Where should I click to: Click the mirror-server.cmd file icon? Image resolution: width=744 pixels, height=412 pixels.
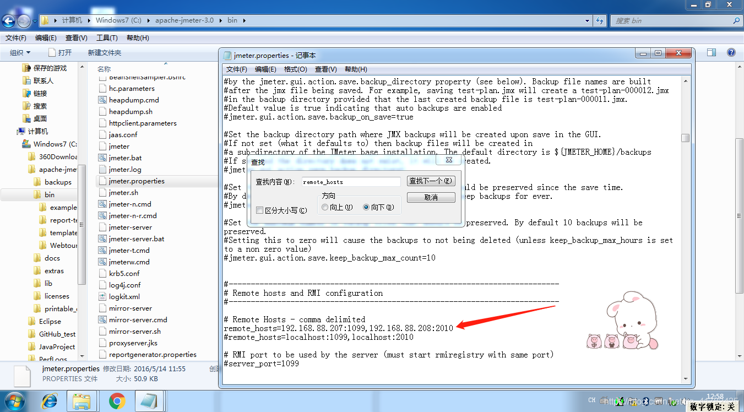[102, 320]
